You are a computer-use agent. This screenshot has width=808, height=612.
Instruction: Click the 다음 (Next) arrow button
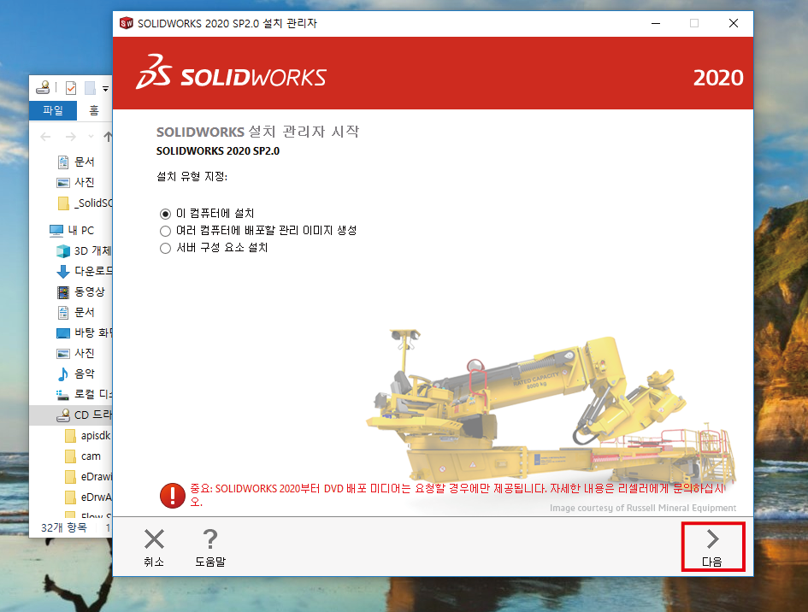[713, 547]
